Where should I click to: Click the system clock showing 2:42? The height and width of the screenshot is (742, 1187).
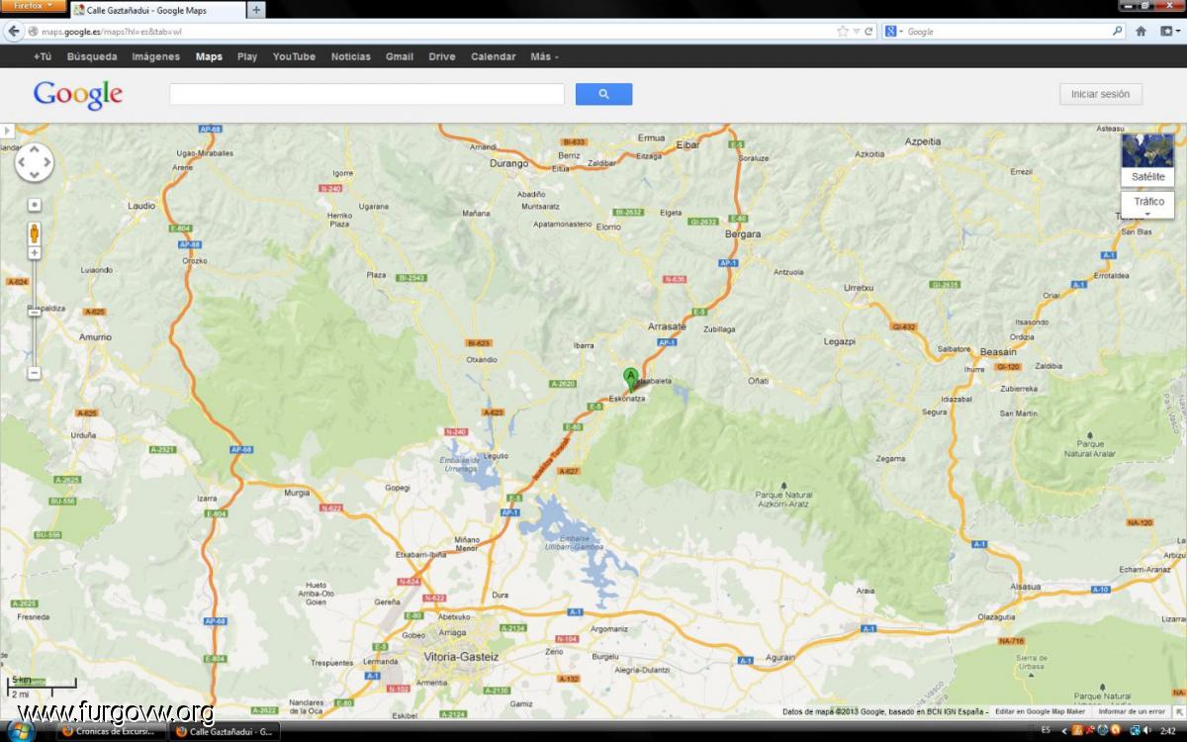click(x=1168, y=731)
